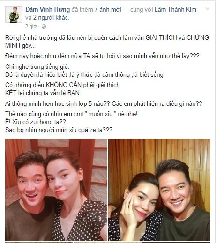This screenshot has width=216, height=243.
Task: Click the sentence about "học sinh lớp 5"
Action: point(58,103)
